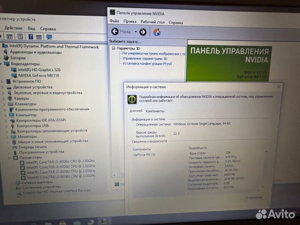Click the scan hardware monitor toolbar icon

coord(49,37)
